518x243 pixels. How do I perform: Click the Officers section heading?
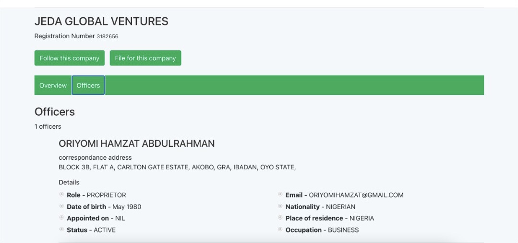pos(55,112)
